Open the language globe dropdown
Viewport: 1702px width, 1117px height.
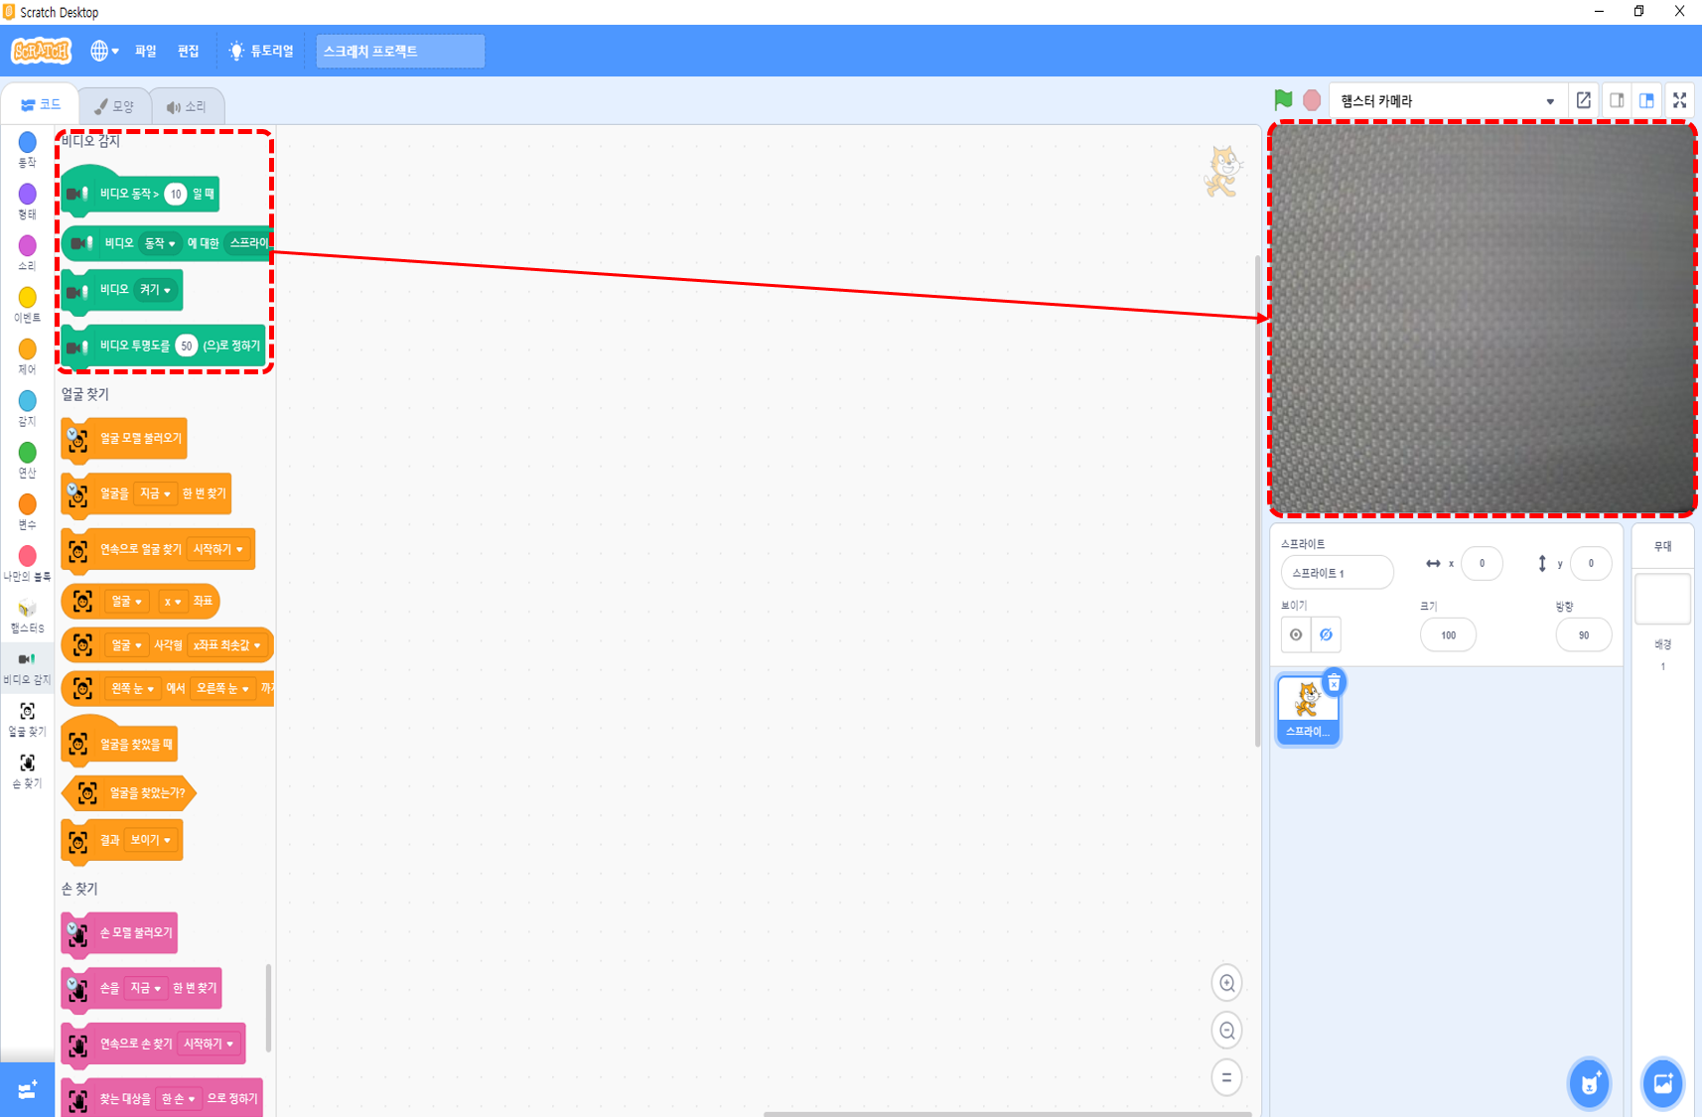[104, 51]
